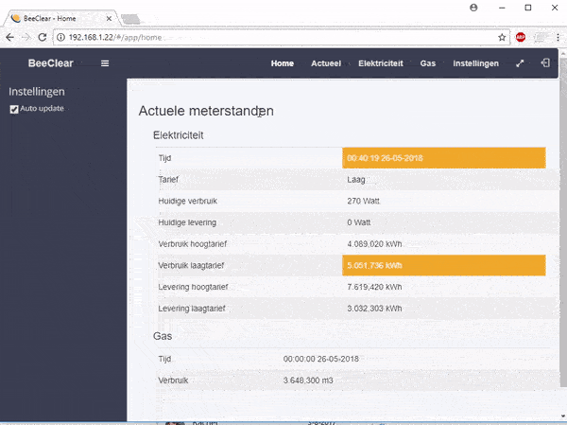Click the logout icon in navbar
The width and height of the screenshot is (567, 425).
(545, 63)
